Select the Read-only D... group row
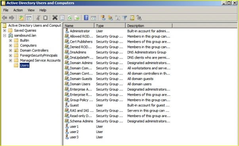239x146 pixels. pos(117,116)
